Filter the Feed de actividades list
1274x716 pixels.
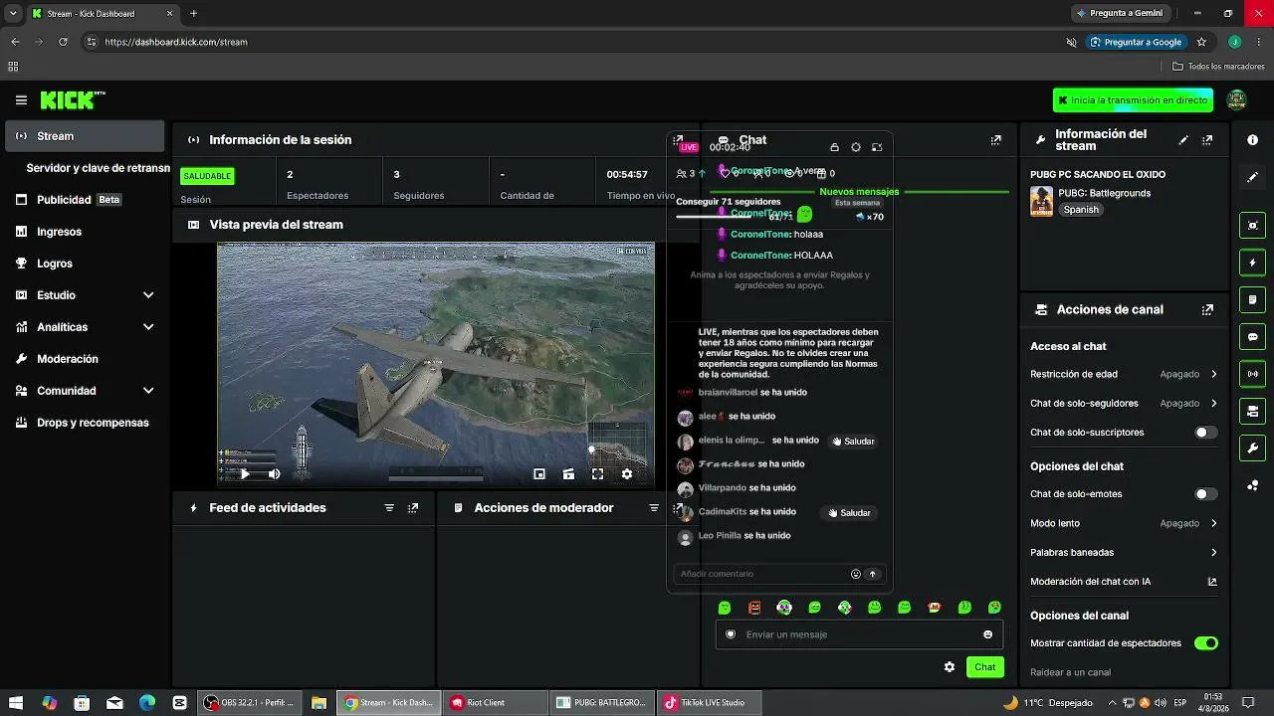tap(389, 508)
